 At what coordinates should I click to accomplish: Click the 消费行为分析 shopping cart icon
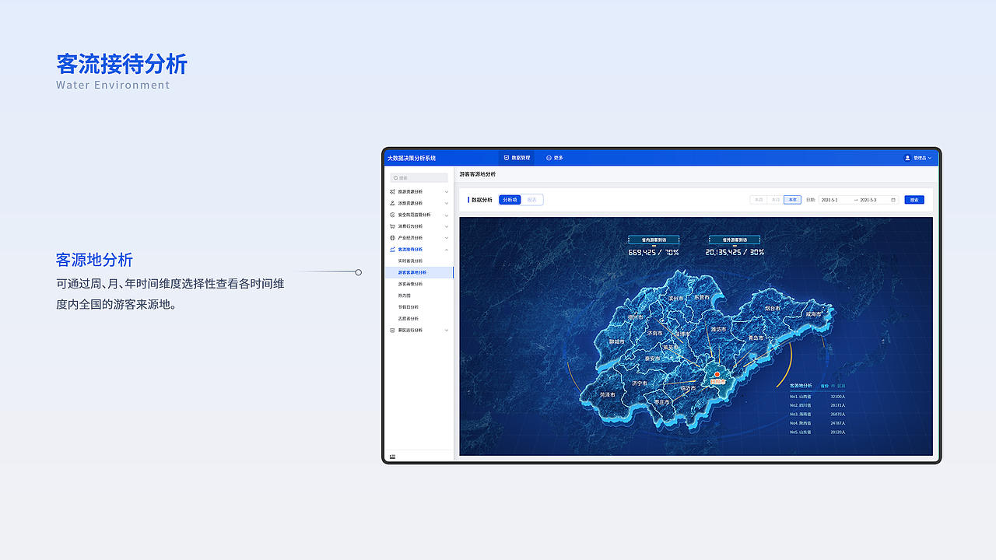pyautogui.click(x=391, y=226)
